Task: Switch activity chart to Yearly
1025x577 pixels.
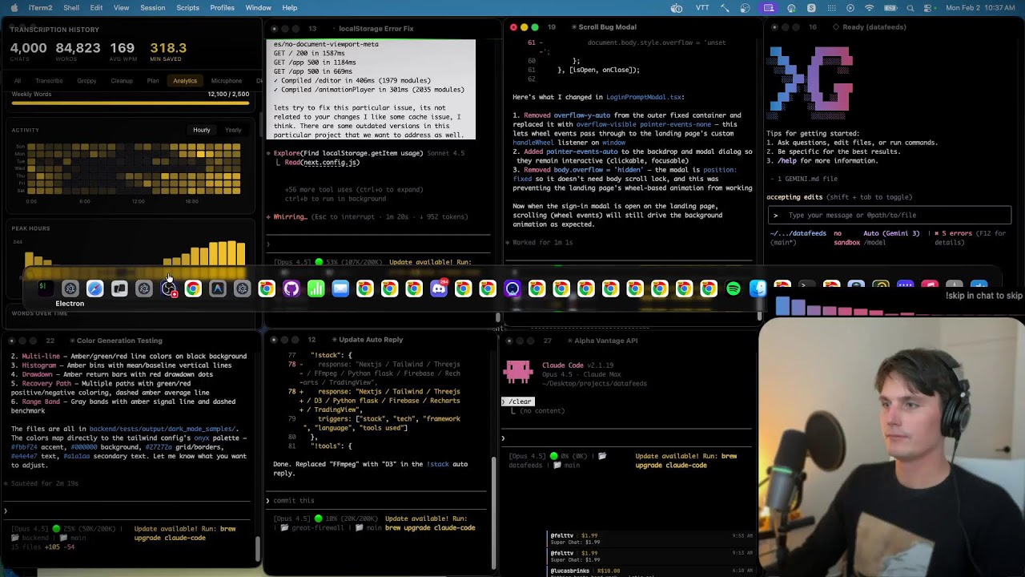Action: [233, 130]
